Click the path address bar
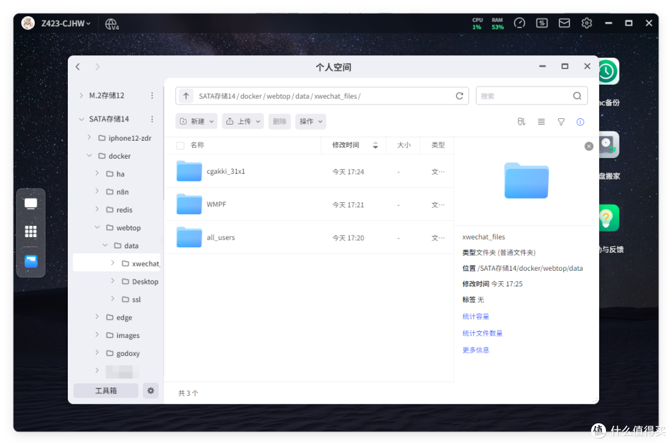Image resolution: width=672 pixels, height=445 pixels. click(x=322, y=96)
